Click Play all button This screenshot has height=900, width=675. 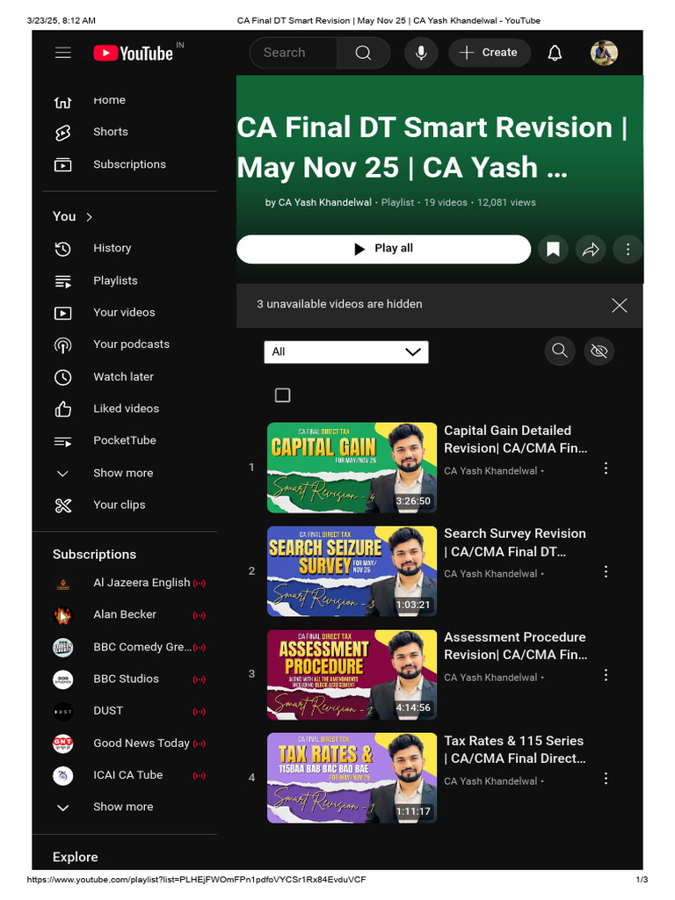click(383, 249)
